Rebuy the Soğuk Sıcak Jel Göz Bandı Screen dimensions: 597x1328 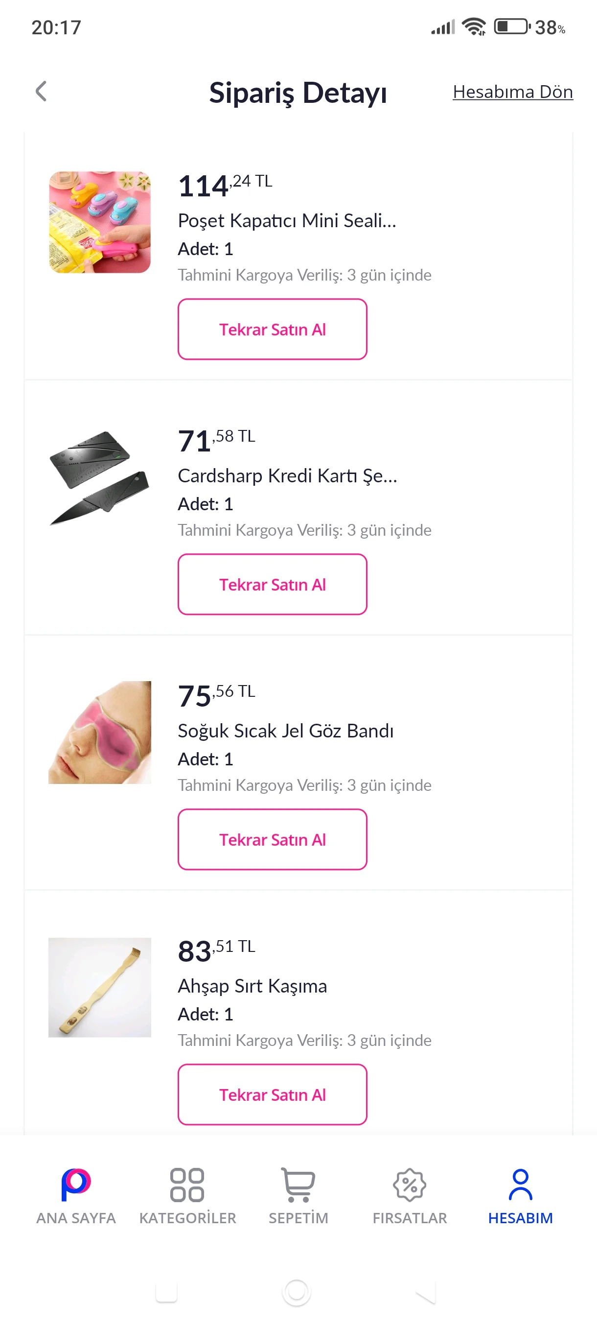[x=273, y=839]
